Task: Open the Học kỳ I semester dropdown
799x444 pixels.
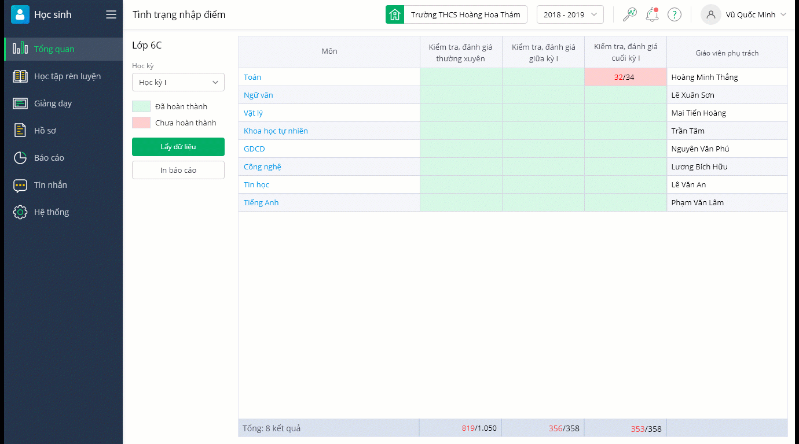Action: tap(178, 83)
